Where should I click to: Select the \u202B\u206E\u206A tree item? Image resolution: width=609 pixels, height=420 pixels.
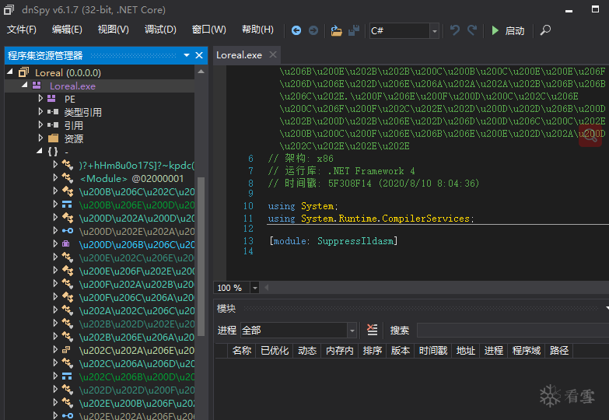tap(137, 338)
